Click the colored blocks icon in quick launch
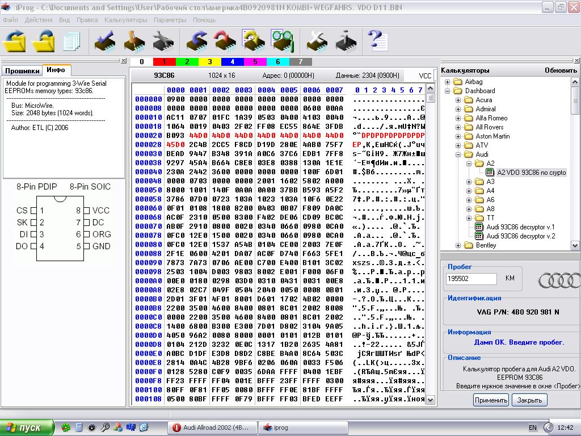This screenshot has width=581, height=436. click(118, 427)
